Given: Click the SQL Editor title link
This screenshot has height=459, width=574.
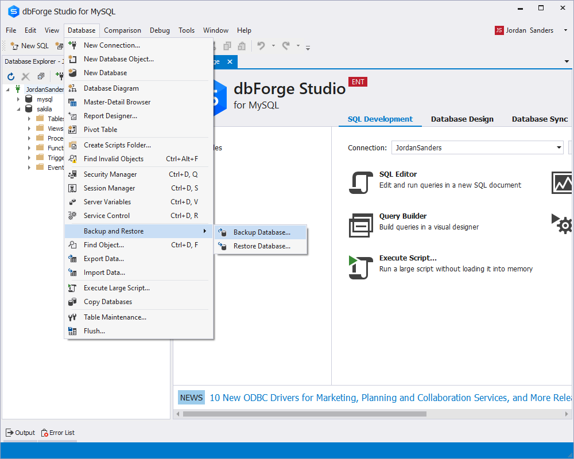Looking at the screenshot, I should coord(398,174).
